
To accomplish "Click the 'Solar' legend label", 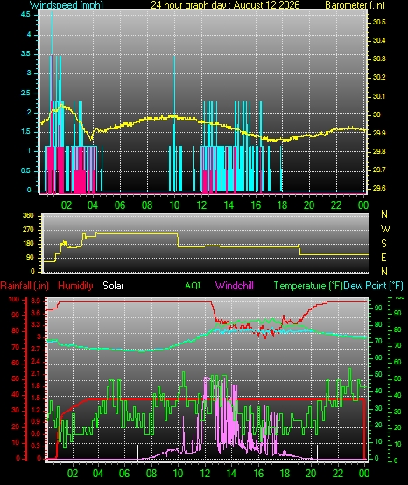I will (x=113, y=286).
